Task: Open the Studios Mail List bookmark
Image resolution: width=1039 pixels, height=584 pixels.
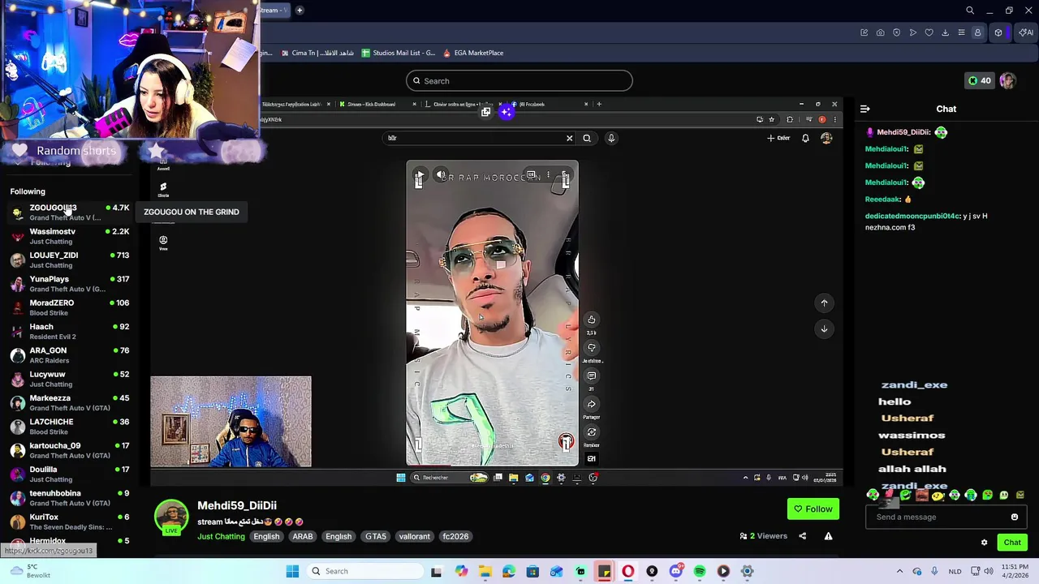Action: coord(399,53)
